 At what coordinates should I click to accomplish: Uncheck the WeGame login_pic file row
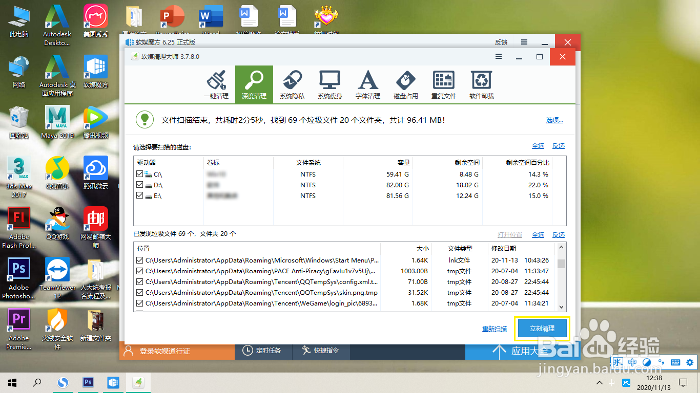click(x=140, y=303)
